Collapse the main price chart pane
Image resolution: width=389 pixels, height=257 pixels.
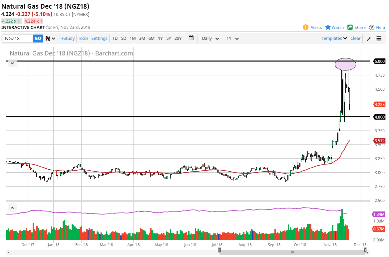[12, 63]
